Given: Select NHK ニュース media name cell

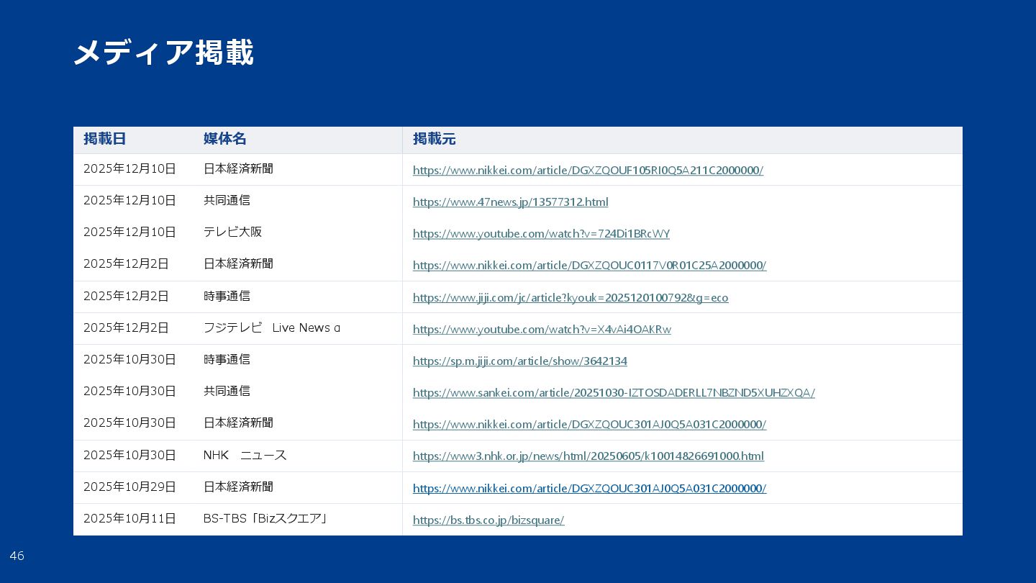Looking at the screenshot, I should pos(245,455).
